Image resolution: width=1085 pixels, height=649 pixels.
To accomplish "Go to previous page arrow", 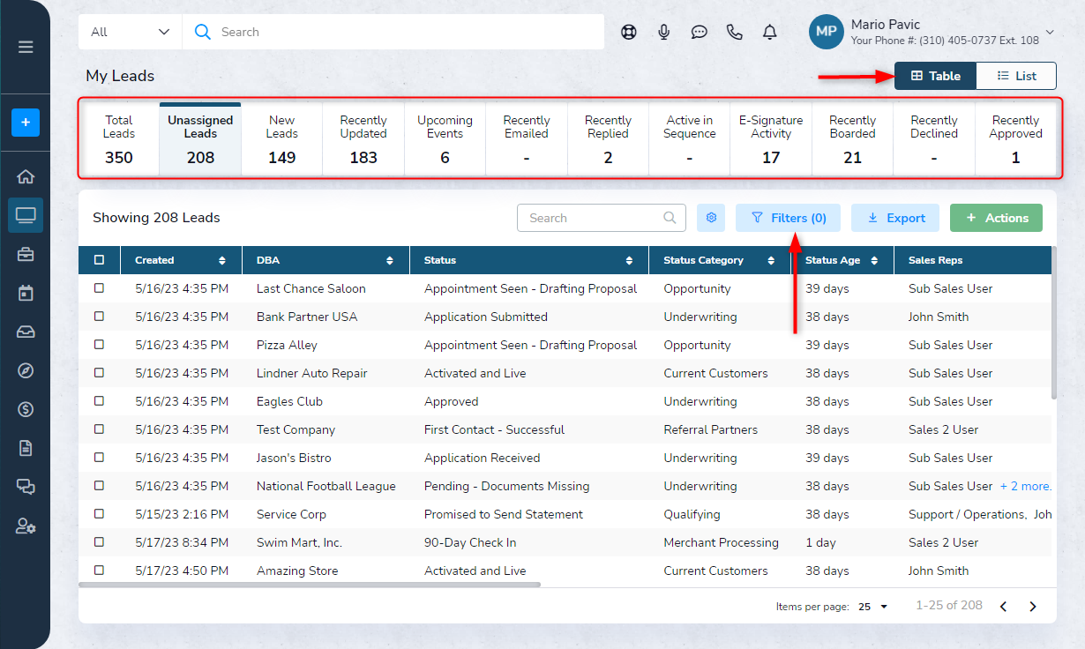I will [x=1003, y=607].
